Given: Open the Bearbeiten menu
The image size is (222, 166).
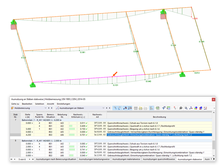Looking at the screenshot, I should [x=27, y=104].
